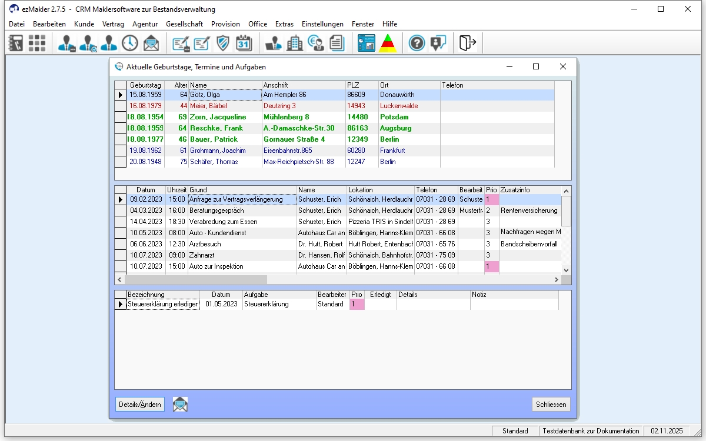The image size is (706, 441).
Task: Select the birthday row for Zorn, Jacqueline
Action: 218,117
